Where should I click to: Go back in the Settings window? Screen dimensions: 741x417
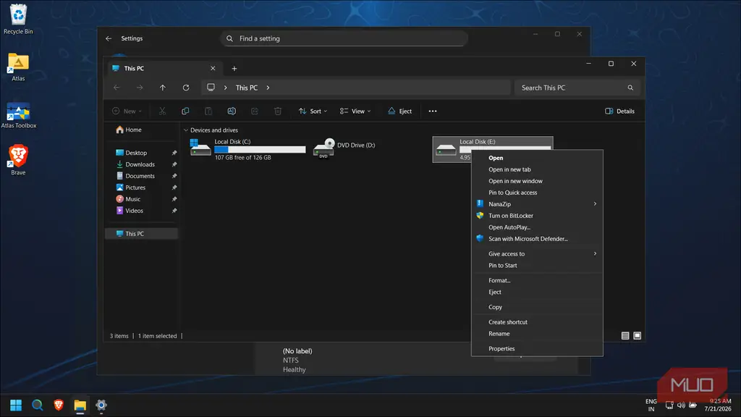(x=109, y=38)
